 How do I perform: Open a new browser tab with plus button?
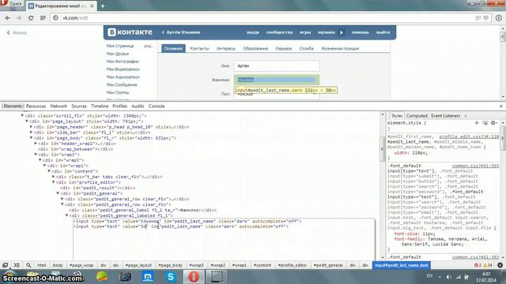[x=103, y=6]
